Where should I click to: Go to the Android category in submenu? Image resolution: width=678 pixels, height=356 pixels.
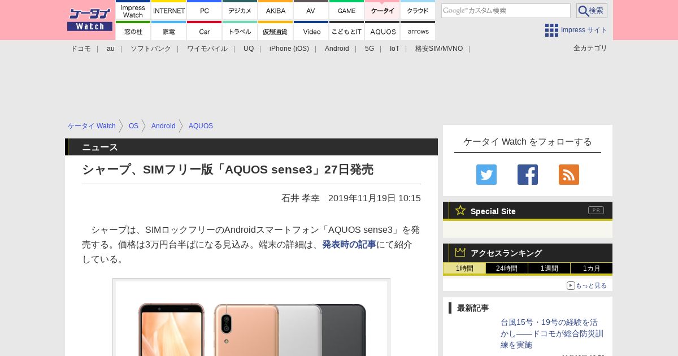pyautogui.click(x=337, y=49)
